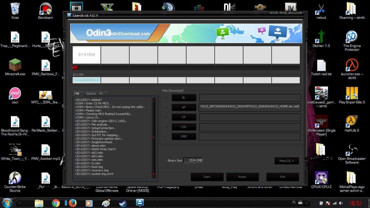The image size is (370, 208).
Task: Toggle the AP file checkbox
Action: pyautogui.click(x=166, y=107)
